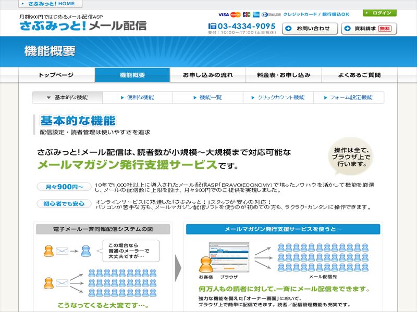Click the orange sender icon in one-to-many diagram
The image size is (417, 312).
[48, 283]
